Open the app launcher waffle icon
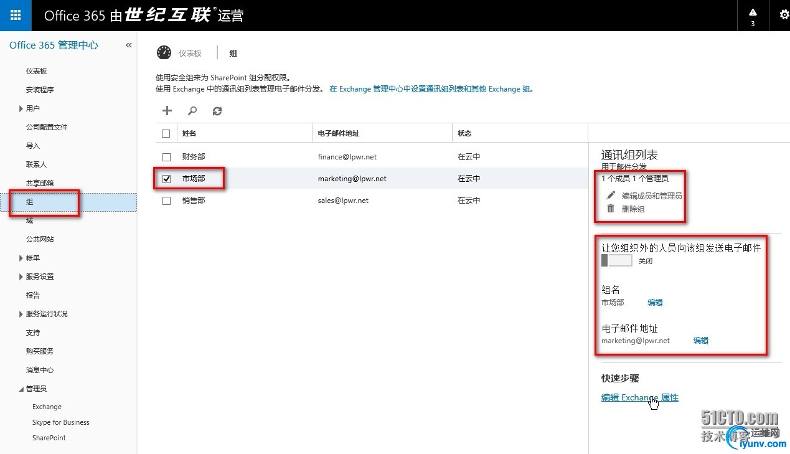This screenshot has width=790, height=454. [x=16, y=15]
